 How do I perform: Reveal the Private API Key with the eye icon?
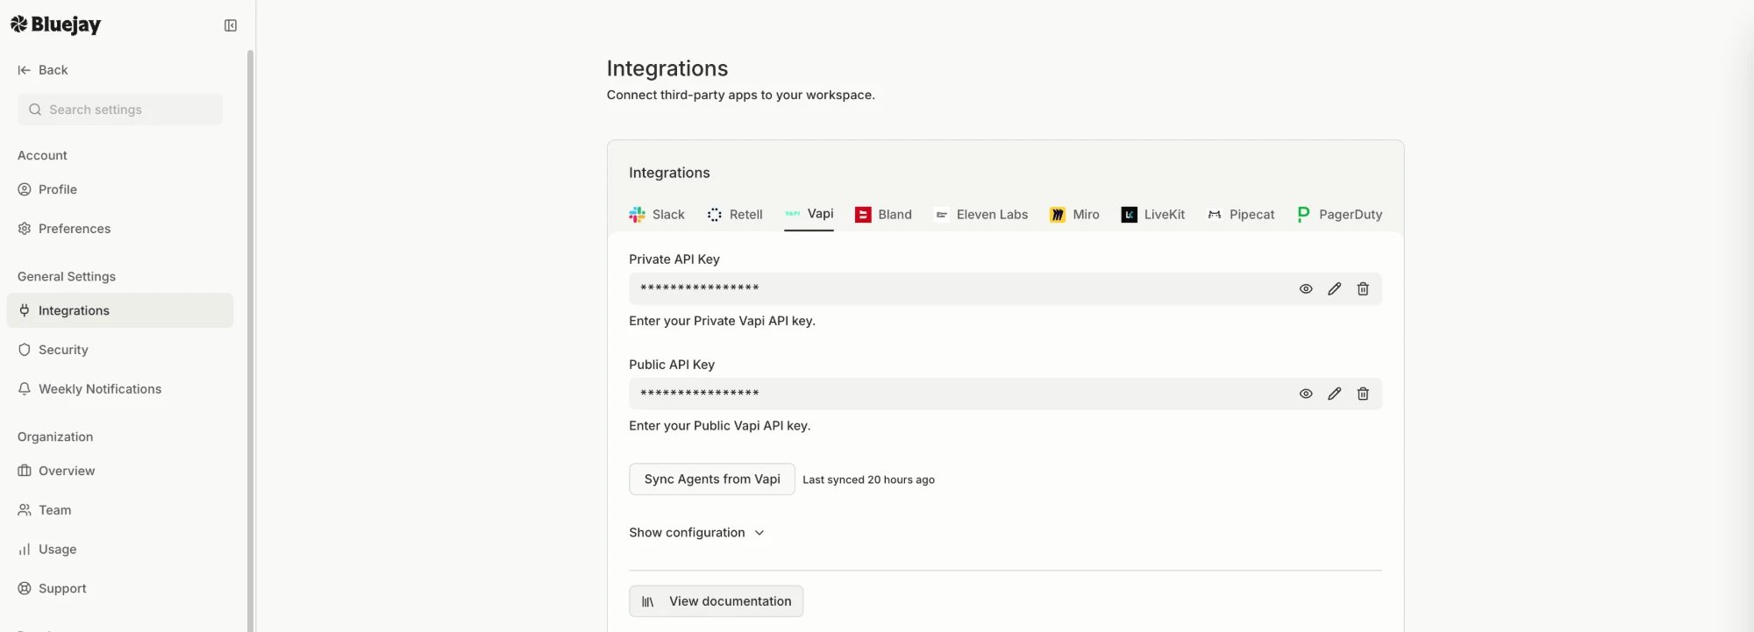[1306, 288]
